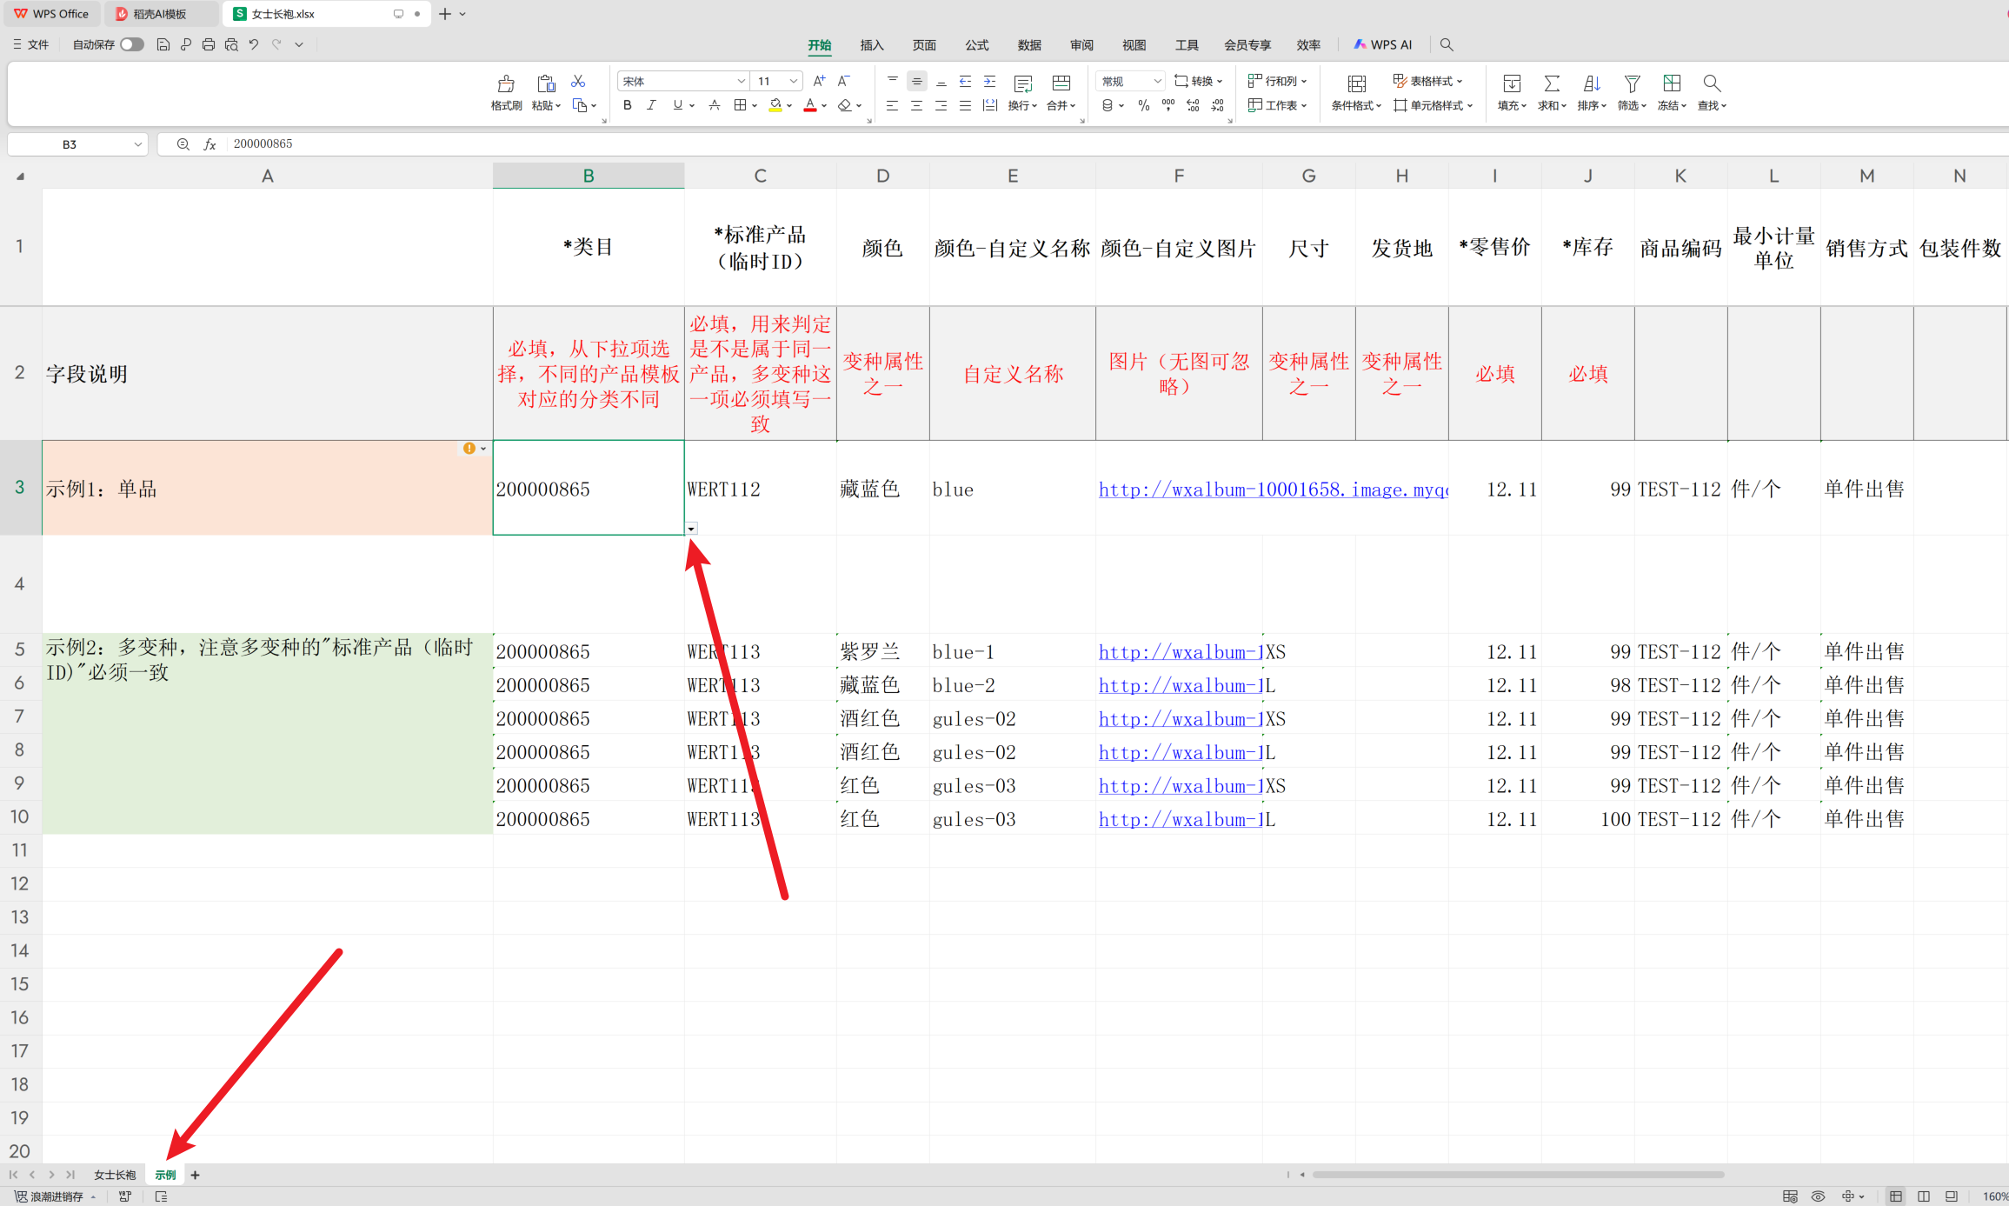Click the Increase font size icon

[819, 81]
